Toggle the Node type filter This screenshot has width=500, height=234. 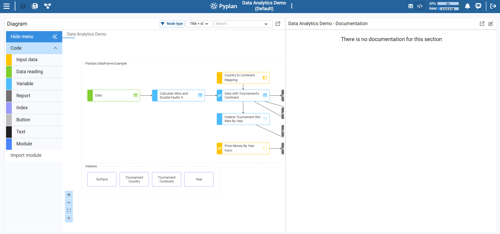pos(172,24)
